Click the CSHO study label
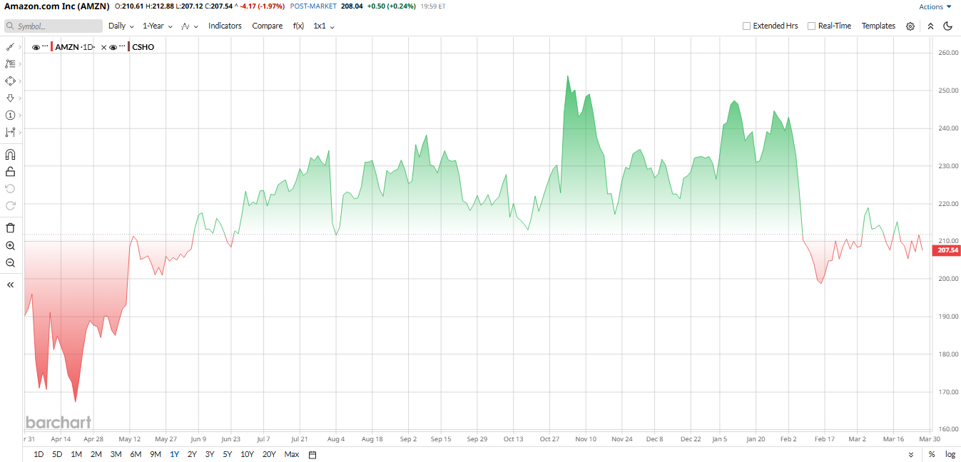This screenshot has height=462, width=961. click(x=143, y=47)
